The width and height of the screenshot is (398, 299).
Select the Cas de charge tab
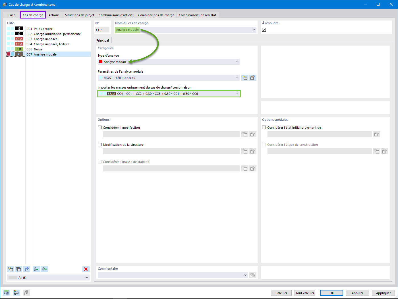(33, 15)
